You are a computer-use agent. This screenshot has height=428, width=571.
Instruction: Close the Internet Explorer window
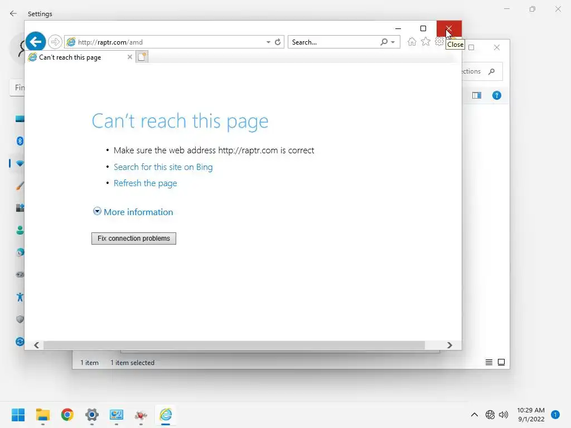449,28
